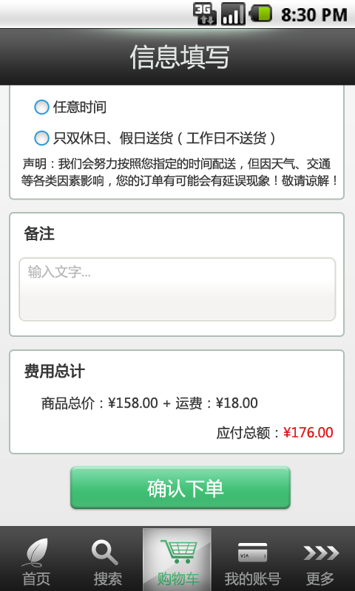The width and height of the screenshot is (355, 591).
Task: Open search via magnifying glass icon
Action: coord(105,553)
